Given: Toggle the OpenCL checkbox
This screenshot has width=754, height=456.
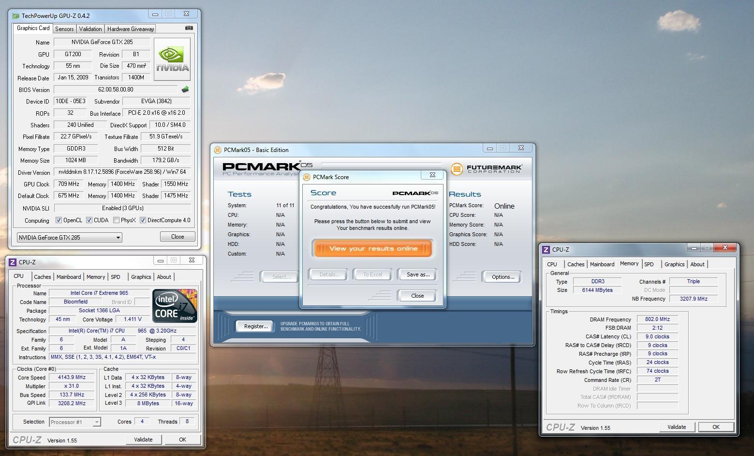Looking at the screenshot, I should click(59, 220).
